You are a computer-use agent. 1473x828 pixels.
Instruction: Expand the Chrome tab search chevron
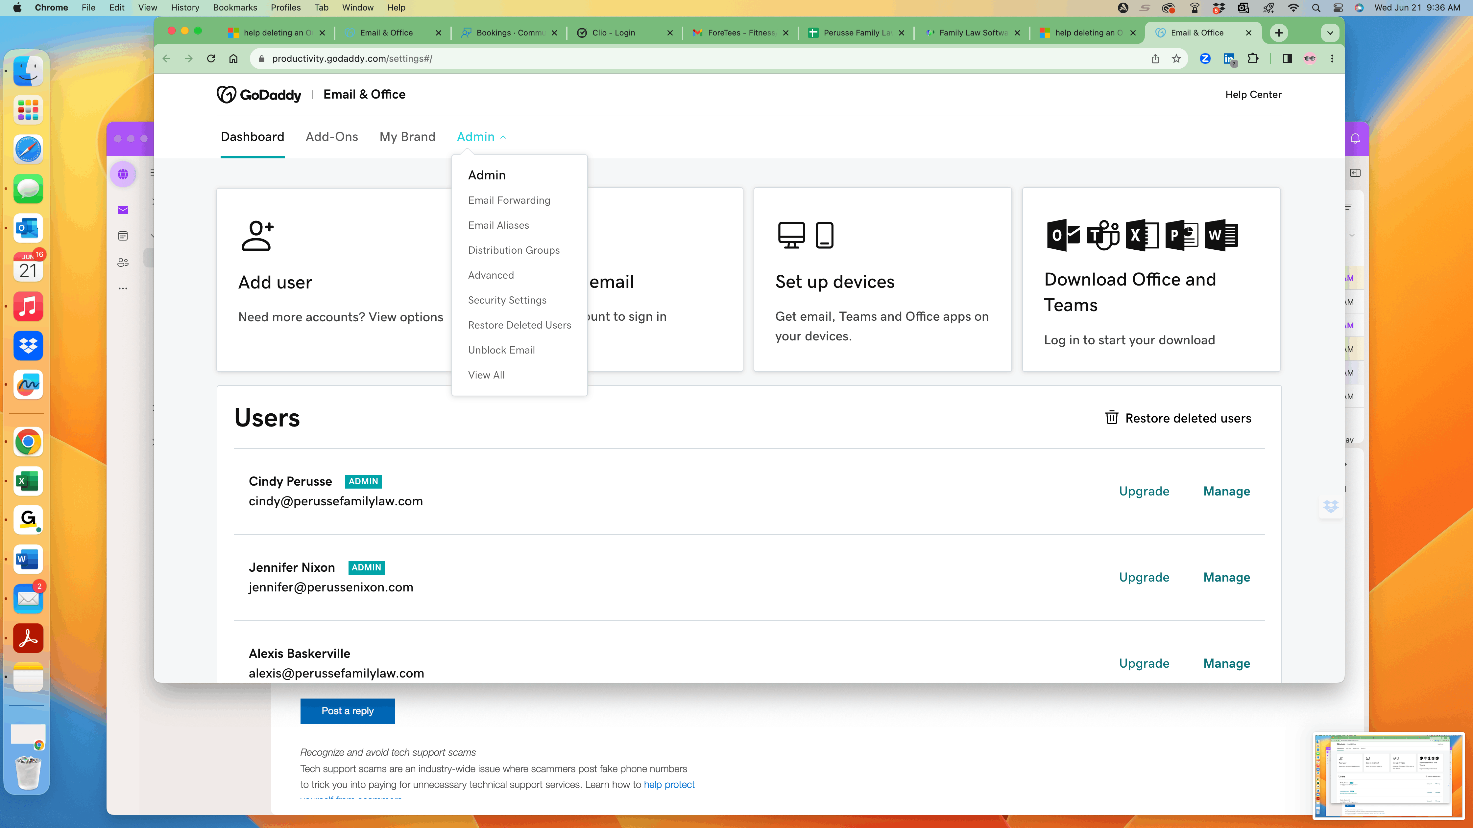point(1330,33)
